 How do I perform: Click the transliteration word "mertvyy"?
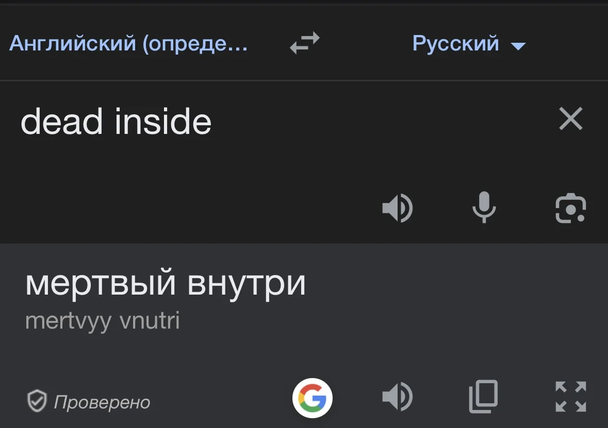68,321
